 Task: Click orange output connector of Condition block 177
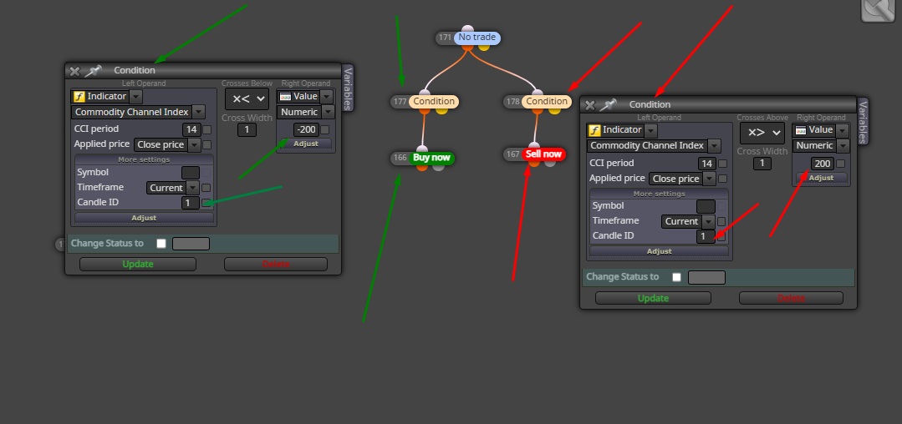coord(426,110)
